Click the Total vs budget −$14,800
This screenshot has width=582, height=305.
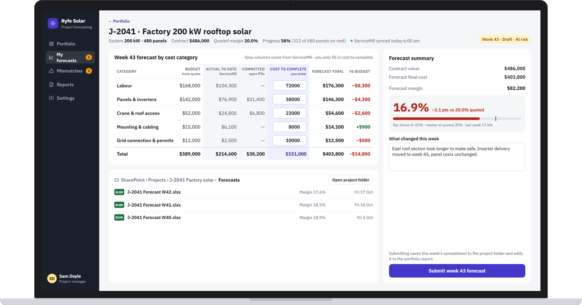[359, 154]
